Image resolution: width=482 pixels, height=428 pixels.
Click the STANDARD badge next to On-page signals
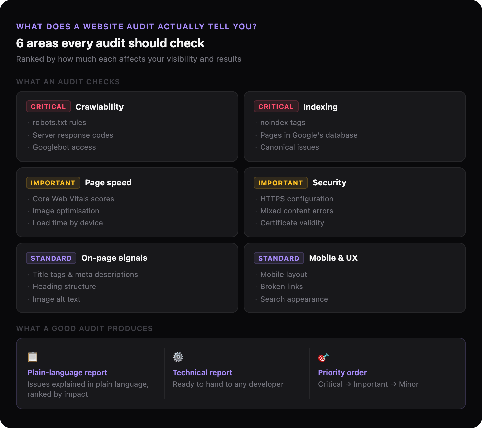51,258
